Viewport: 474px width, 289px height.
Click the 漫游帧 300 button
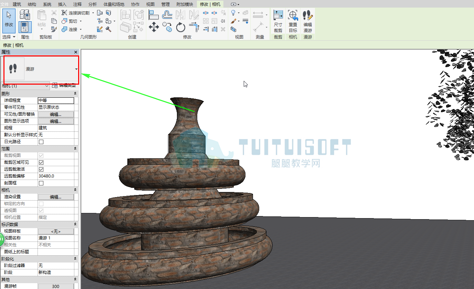[56, 286]
